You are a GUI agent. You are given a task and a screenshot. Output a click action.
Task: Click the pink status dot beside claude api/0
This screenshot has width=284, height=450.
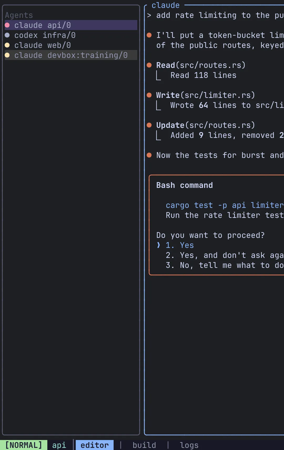pyautogui.click(x=7, y=25)
